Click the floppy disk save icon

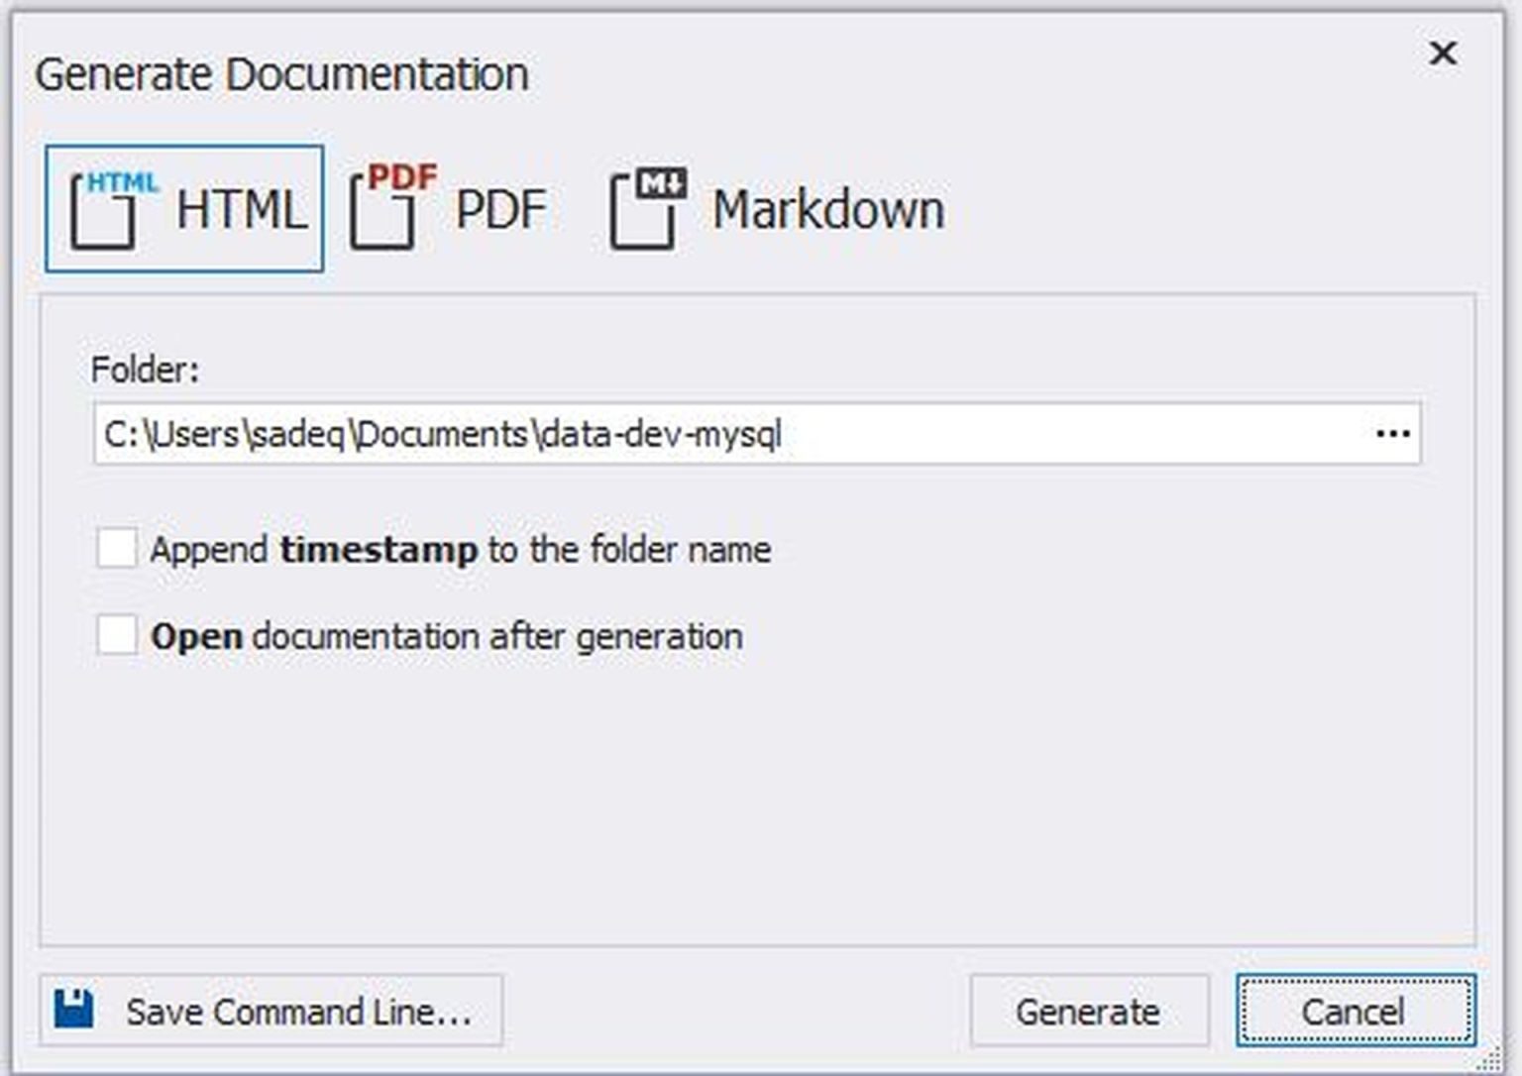point(75,1010)
